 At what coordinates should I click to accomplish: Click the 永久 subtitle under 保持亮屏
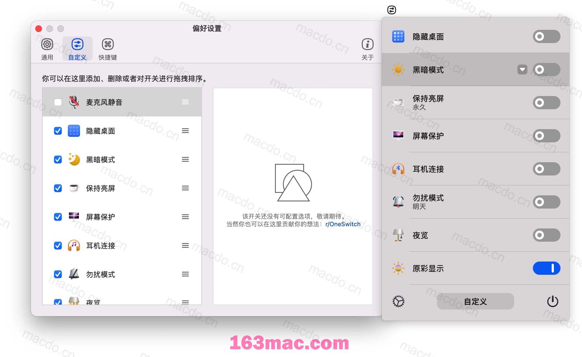click(419, 107)
